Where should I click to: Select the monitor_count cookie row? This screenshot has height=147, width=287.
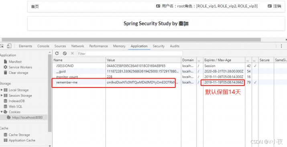170,77
